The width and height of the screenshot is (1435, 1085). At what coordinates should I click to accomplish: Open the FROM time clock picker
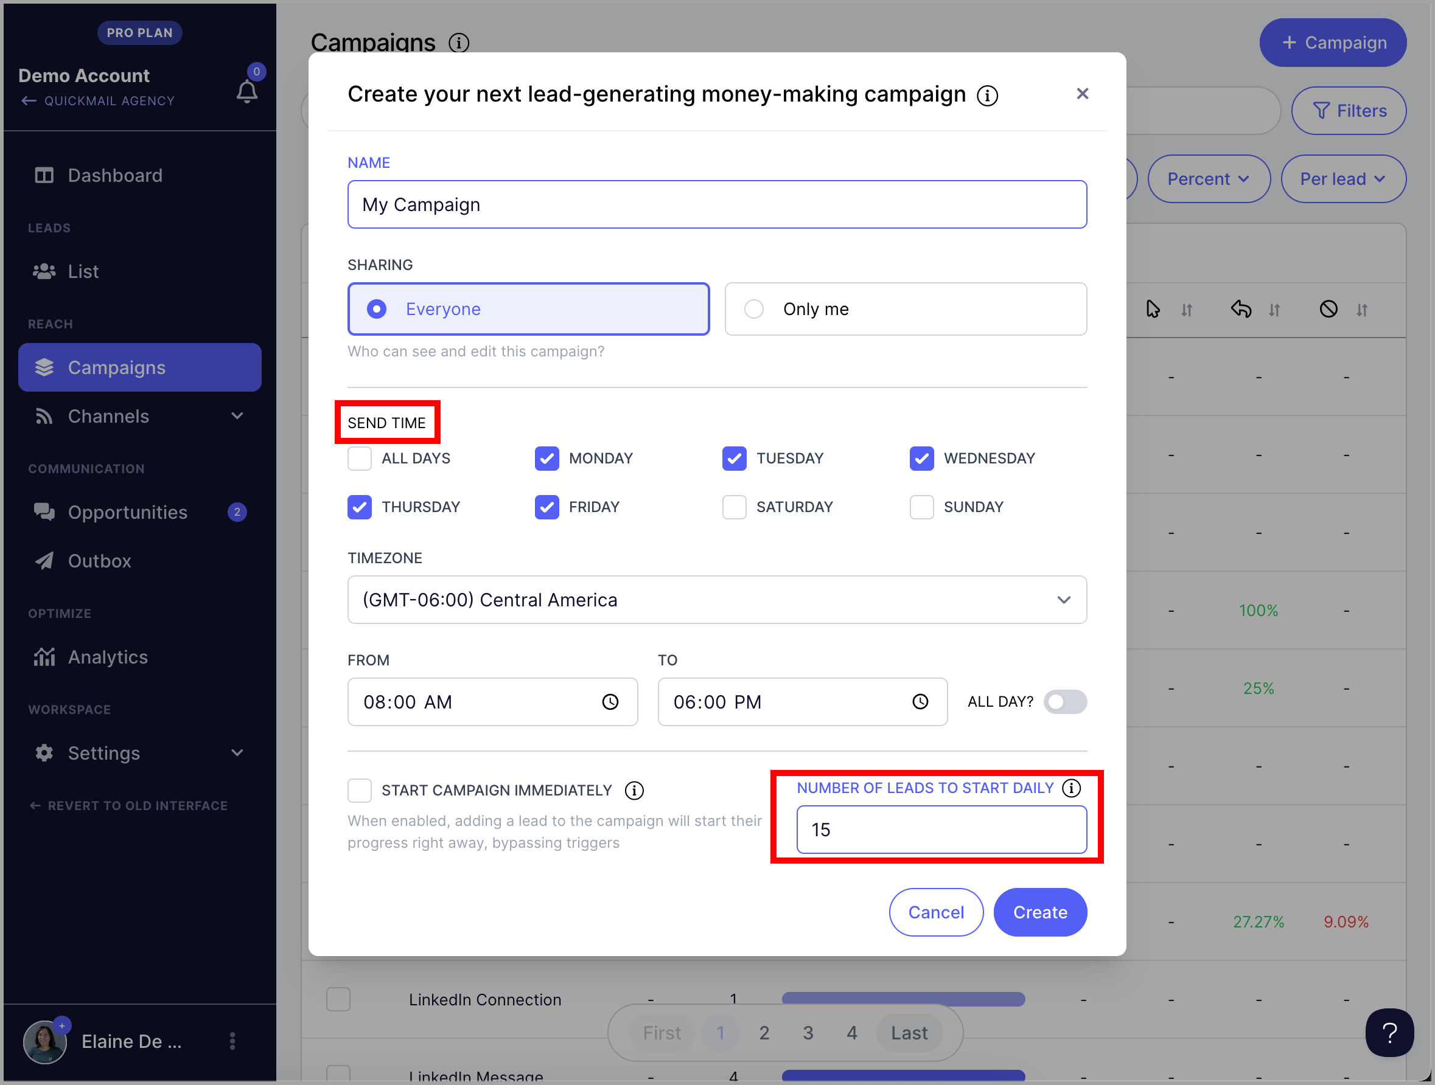click(x=610, y=702)
